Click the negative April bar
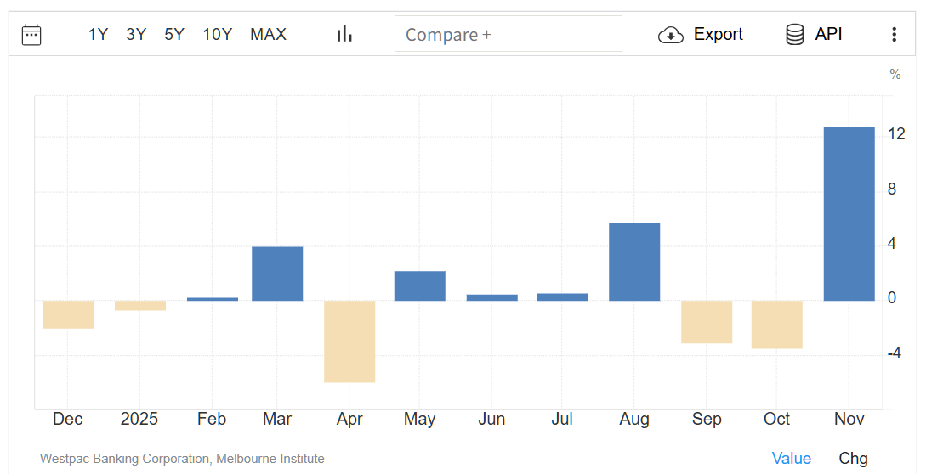Viewport: 926px width, 474px height. coord(349,341)
